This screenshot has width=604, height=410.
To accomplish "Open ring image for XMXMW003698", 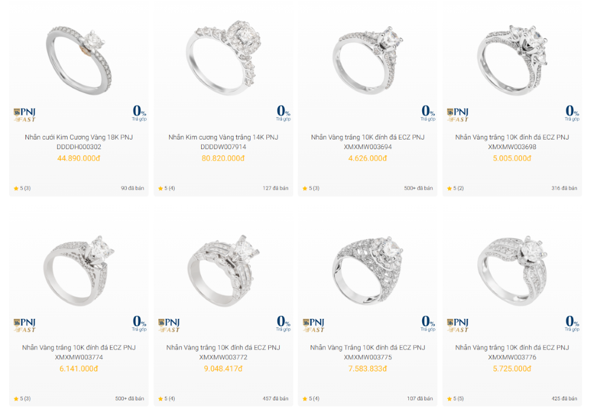I will click(x=512, y=60).
